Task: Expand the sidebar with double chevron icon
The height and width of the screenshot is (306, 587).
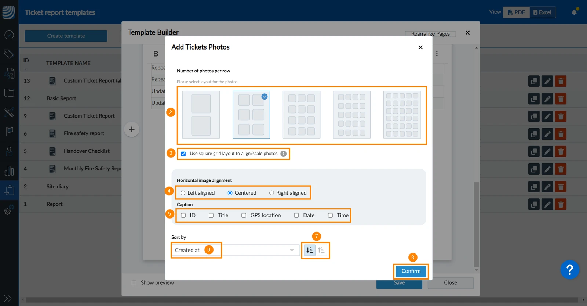Action: pyautogui.click(x=8, y=298)
